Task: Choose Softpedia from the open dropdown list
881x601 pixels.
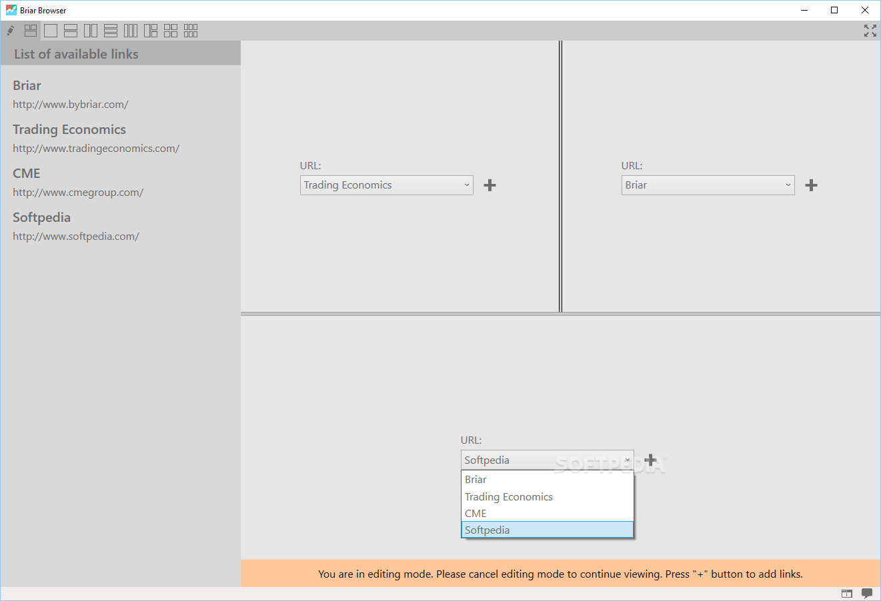Action: tap(548, 530)
